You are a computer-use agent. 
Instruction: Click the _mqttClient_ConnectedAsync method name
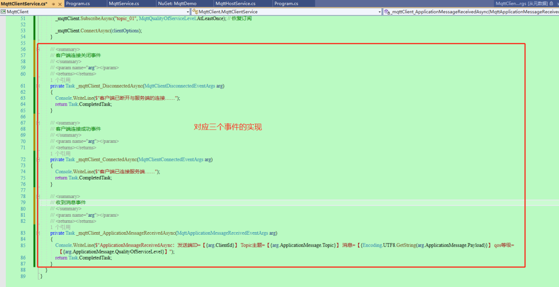pyautogui.click(x=106, y=159)
